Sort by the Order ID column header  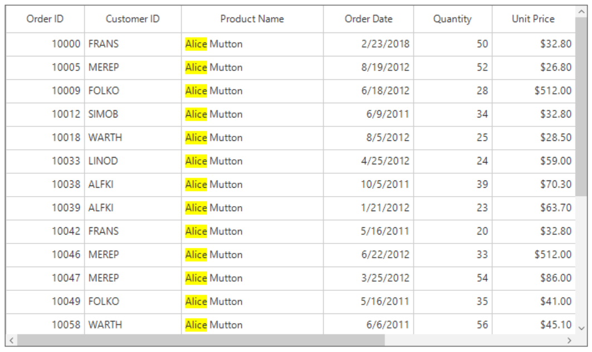coord(45,19)
